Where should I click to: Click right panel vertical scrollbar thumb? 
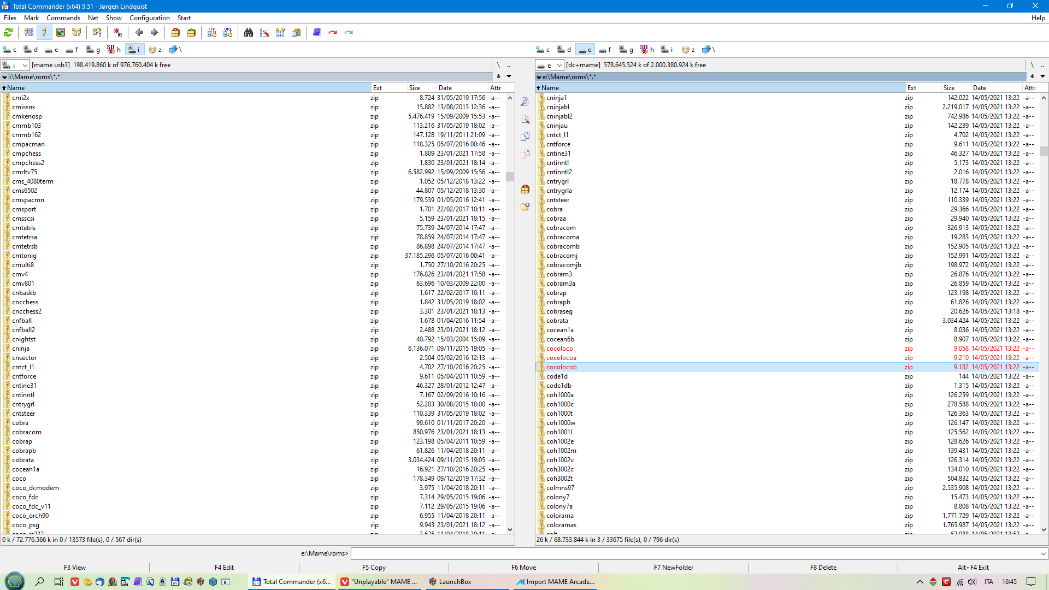click(1044, 151)
